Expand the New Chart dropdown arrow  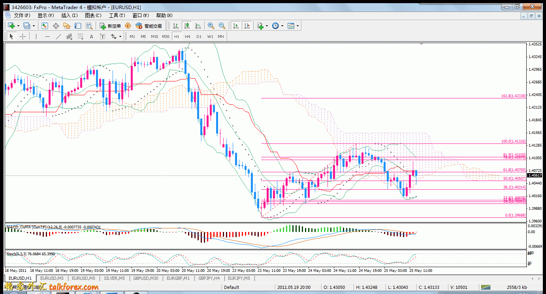click(x=18, y=26)
